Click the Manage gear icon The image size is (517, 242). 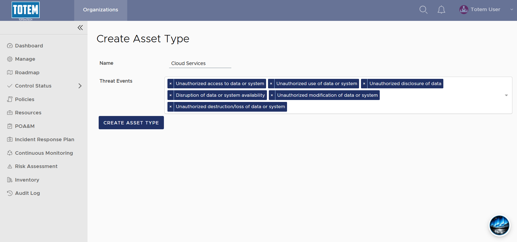pyautogui.click(x=10, y=59)
